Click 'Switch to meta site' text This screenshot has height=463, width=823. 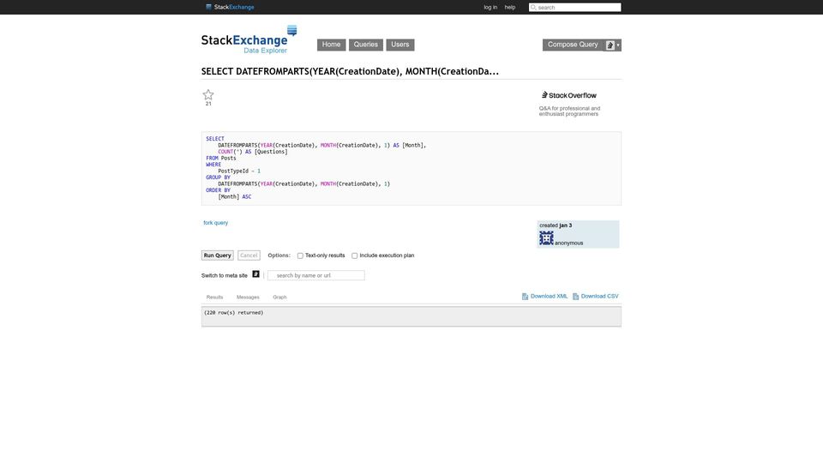[224, 275]
